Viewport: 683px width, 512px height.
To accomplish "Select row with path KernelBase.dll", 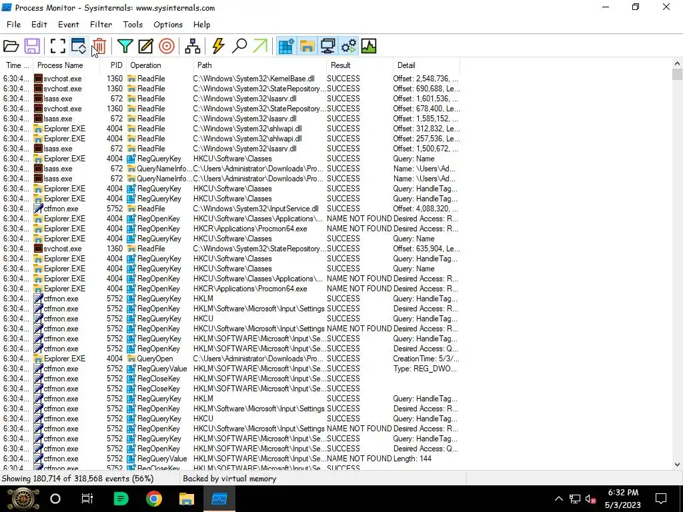I will tap(231, 79).
